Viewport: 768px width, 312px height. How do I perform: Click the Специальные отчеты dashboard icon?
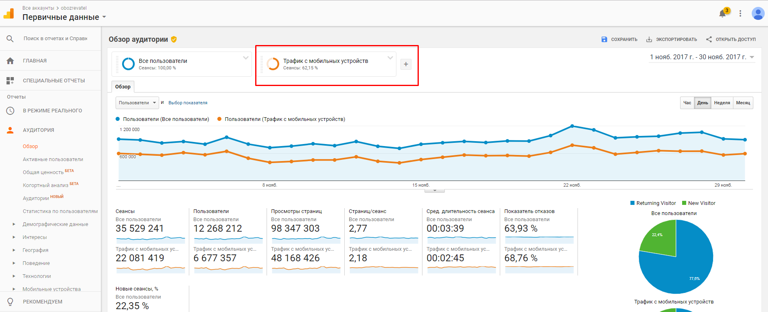pyautogui.click(x=10, y=81)
